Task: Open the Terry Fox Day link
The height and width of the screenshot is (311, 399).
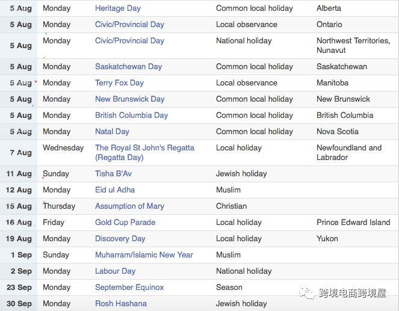Action: coord(119,83)
